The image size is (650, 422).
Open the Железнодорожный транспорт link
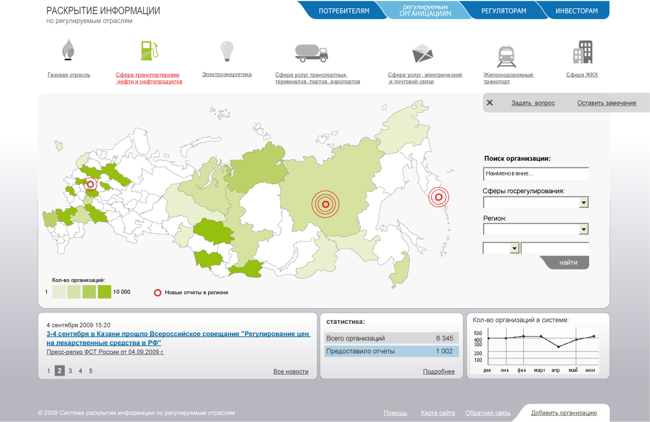(x=509, y=78)
